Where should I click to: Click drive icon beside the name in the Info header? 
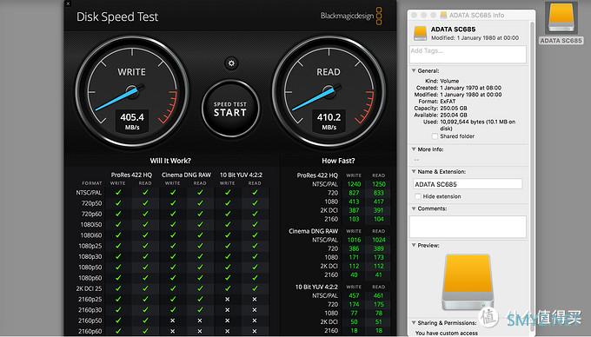[x=421, y=33]
